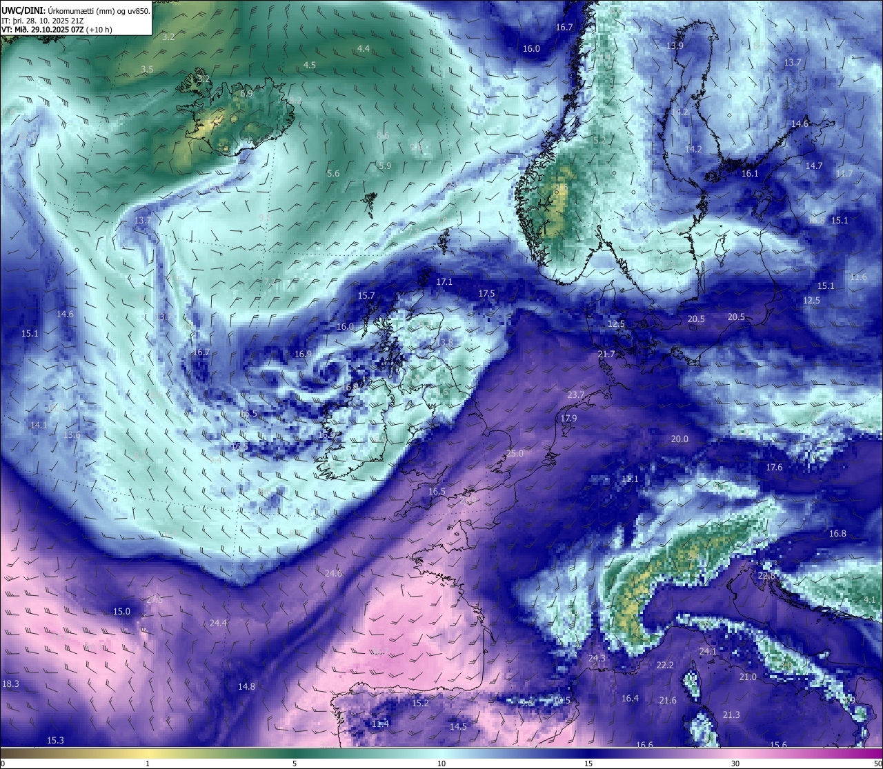
Task: Click the map value '24.1'
Action: (708, 652)
